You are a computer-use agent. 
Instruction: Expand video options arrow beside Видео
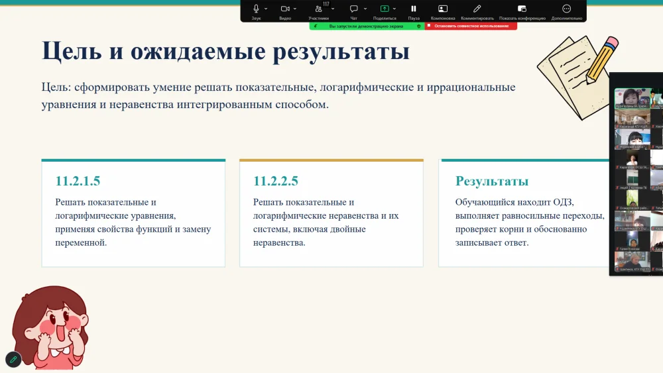(x=295, y=9)
